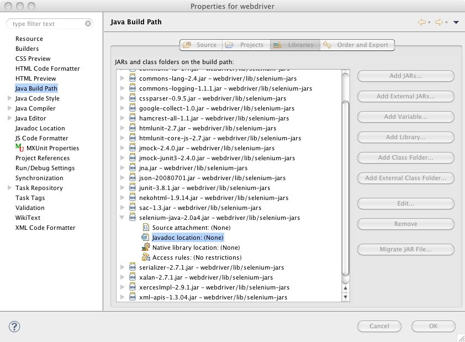This screenshot has height=342, width=465.
Task: Click the Source attachment icon
Action: tap(146, 228)
